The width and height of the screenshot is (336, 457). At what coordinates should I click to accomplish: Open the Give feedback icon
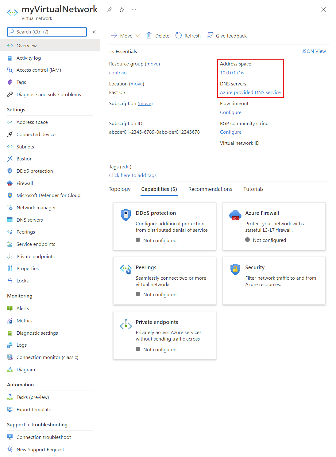(210, 36)
